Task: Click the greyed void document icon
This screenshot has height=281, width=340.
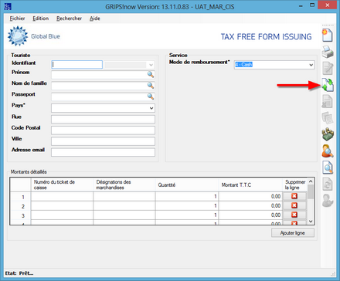Action: point(328,101)
